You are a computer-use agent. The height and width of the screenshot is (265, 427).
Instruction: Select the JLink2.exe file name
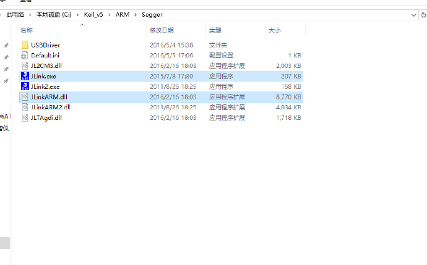(45, 86)
